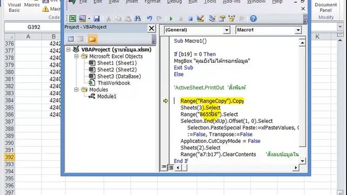347x195 pixels.
Task: Select Sheet3 (DataBase) in project tree
Action: click(119, 76)
